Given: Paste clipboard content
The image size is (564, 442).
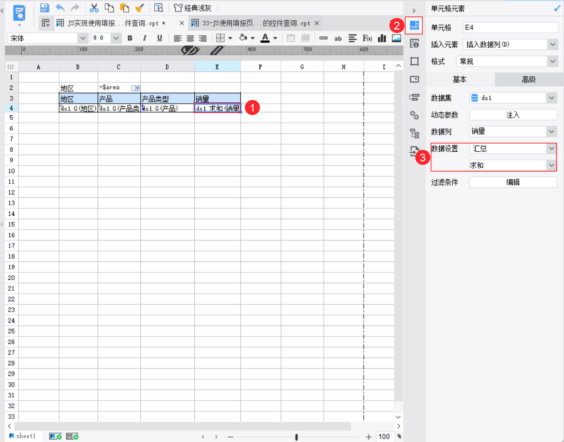Looking at the screenshot, I should (124, 8).
